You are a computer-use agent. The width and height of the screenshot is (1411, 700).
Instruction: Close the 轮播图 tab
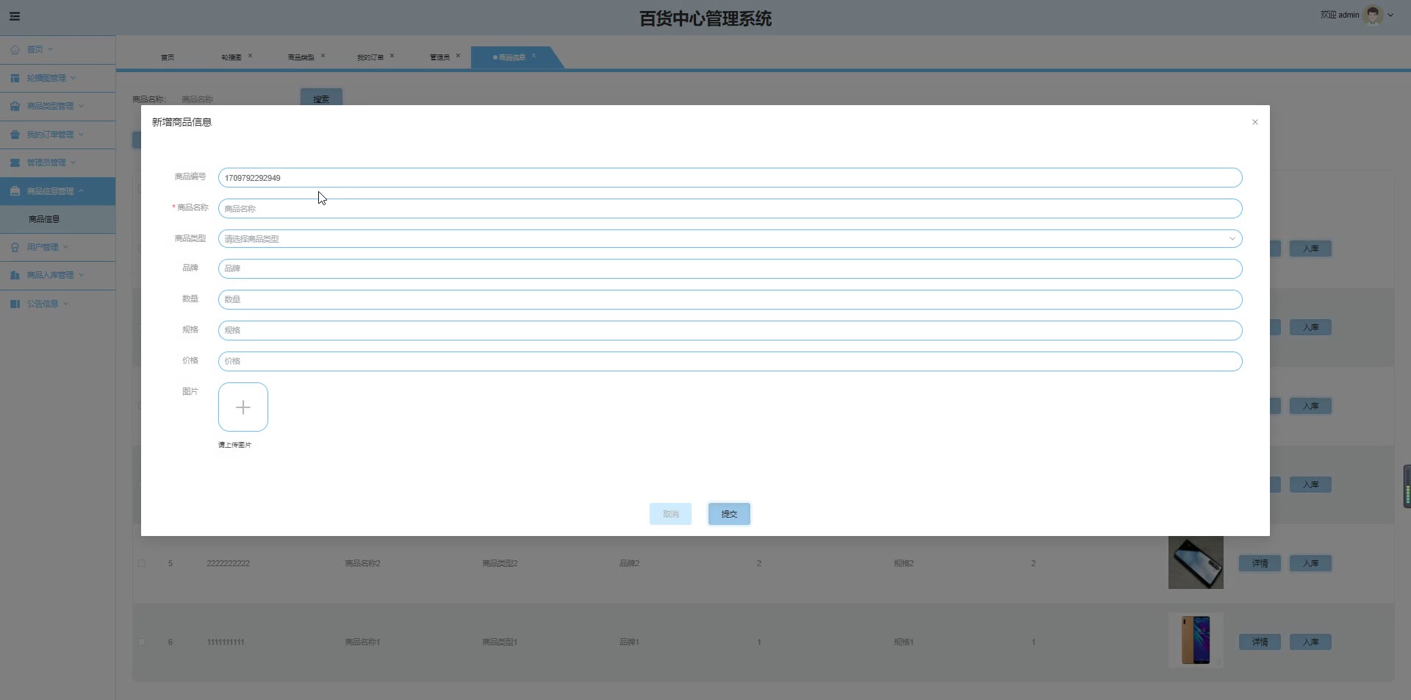[x=250, y=56]
